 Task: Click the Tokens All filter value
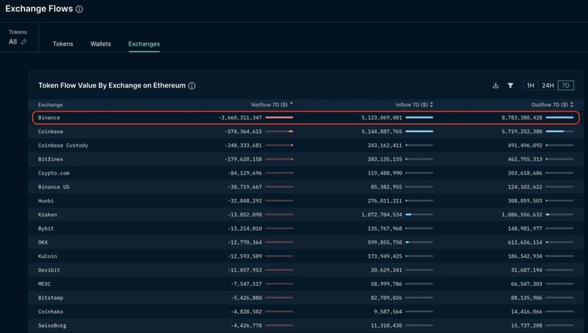pos(13,42)
